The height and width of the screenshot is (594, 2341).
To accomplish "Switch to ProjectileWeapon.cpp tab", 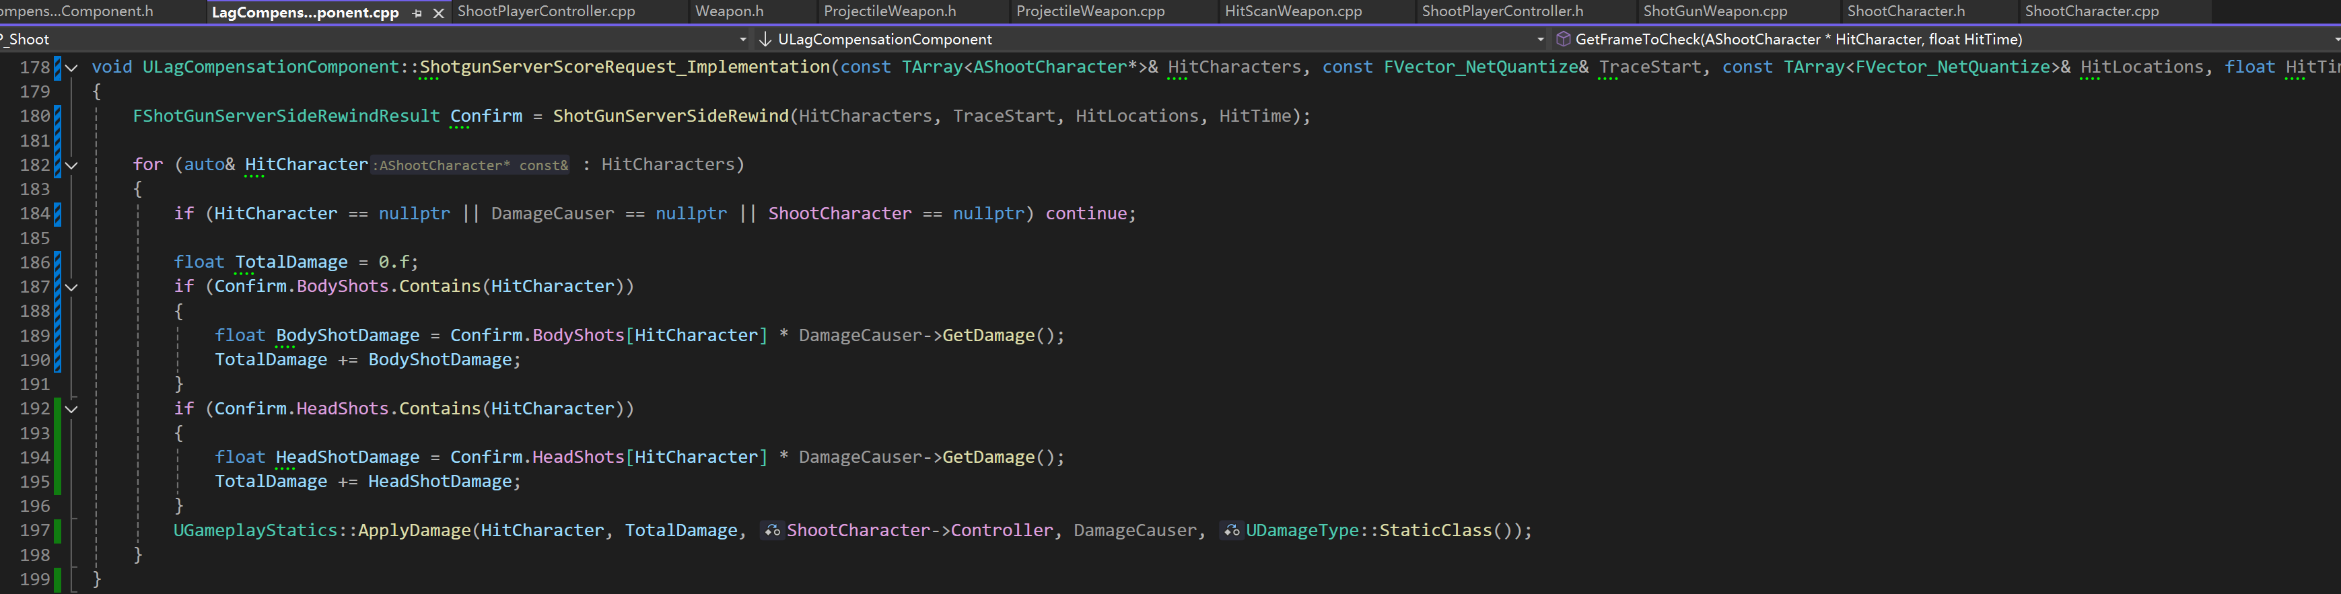I will coord(1090,12).
